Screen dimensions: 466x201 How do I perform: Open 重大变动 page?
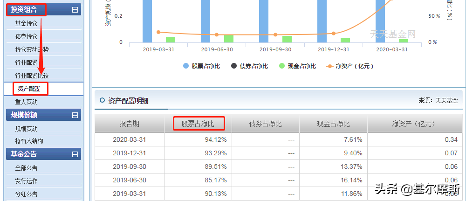pos(26,102)
